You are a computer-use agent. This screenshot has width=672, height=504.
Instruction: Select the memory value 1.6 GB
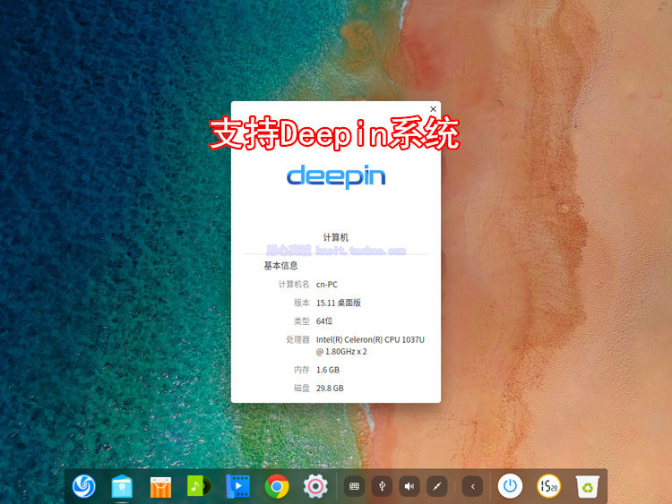click(328, 370)
